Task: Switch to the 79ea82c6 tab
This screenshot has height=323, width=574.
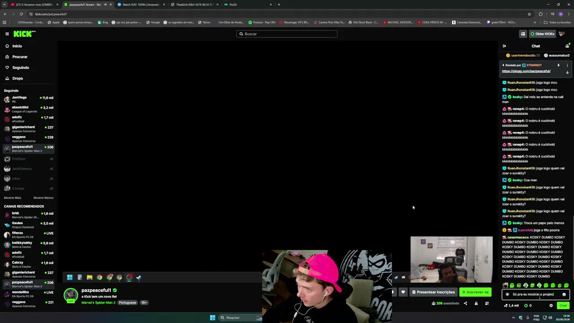Action: [x=195, y=4]
